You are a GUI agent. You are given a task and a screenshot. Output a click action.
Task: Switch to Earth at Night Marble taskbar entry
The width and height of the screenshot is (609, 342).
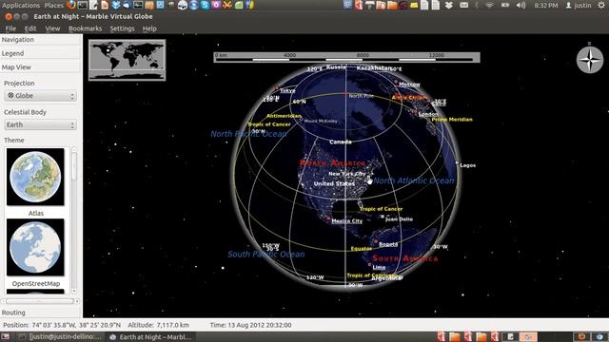point(150,336)
